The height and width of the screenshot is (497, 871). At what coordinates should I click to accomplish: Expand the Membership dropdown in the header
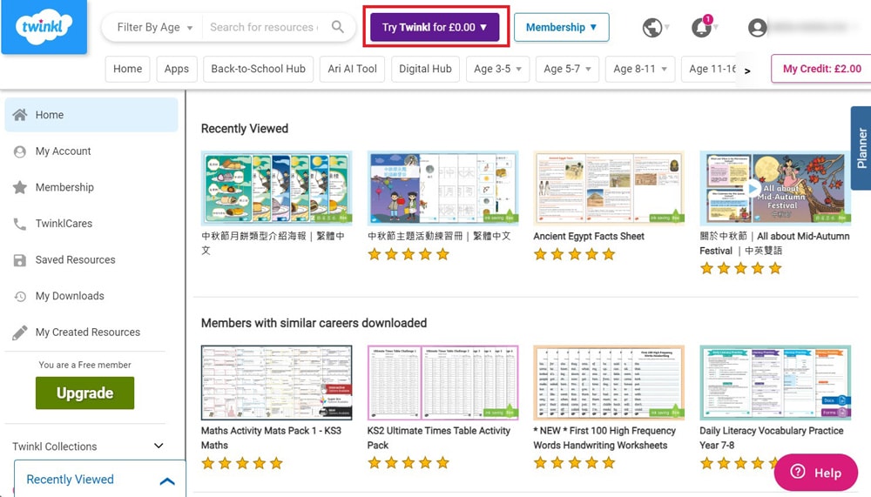tap(561, 27)
